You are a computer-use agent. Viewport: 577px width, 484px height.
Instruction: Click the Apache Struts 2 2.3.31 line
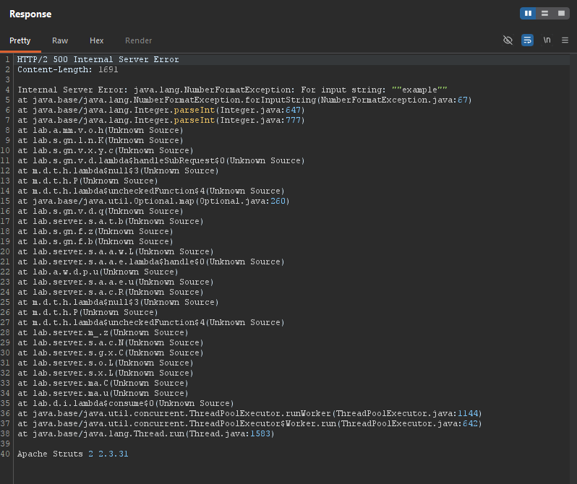coord(73,454)
